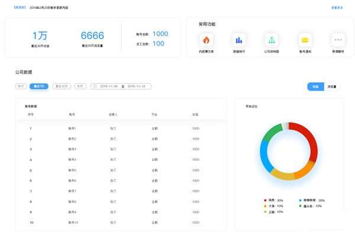This screenshot has height=232, width=355.
Task: Click the green legend dot in chart legend
Action: click(300, 206)
